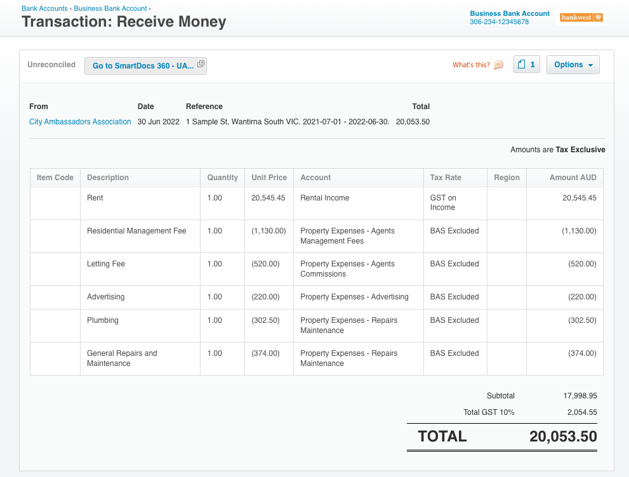Open the Bank Accounts breadcrumb link
Screen dimensions: 629x477
tap(44, 8)
